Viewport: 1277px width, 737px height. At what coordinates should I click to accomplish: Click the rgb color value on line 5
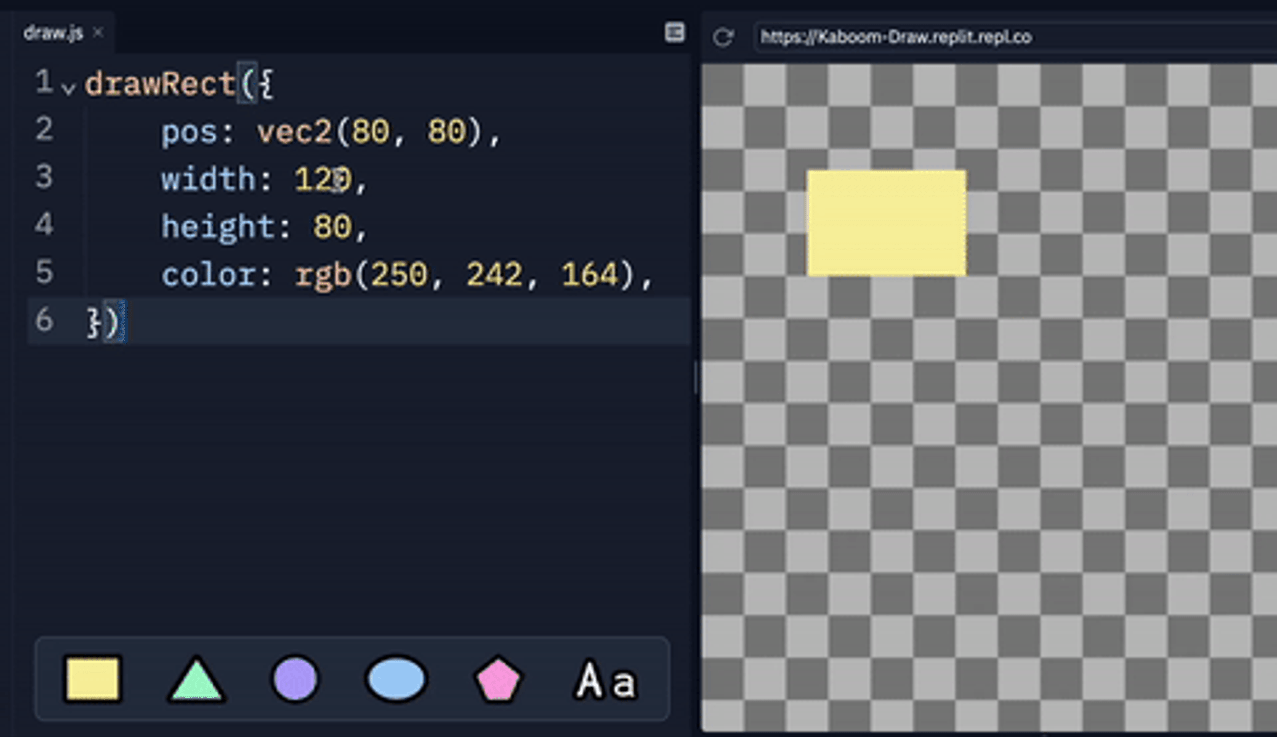463,275
